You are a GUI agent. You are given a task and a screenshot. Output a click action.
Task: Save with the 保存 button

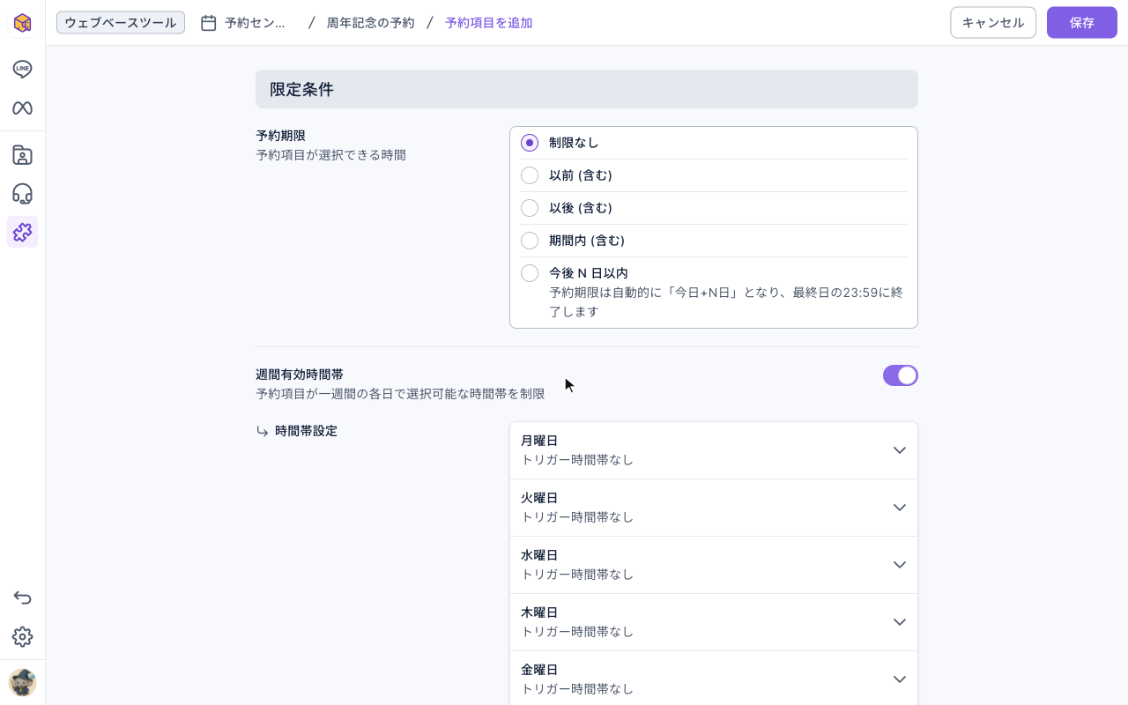tap(1082, 23)
